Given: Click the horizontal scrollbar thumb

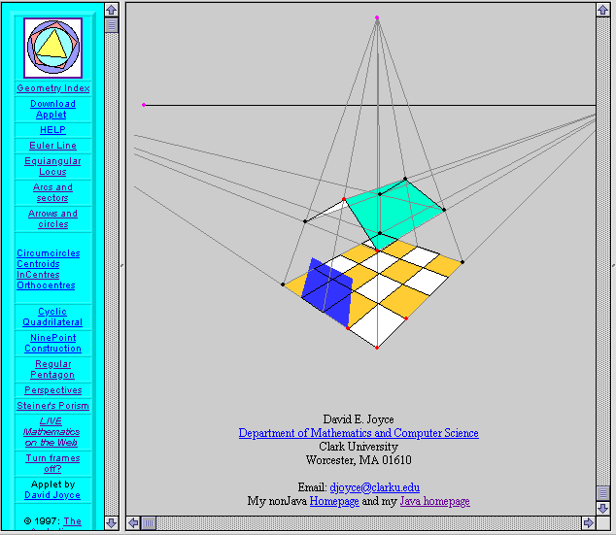Looking at the screenshot, I should (x=149, y=522).
